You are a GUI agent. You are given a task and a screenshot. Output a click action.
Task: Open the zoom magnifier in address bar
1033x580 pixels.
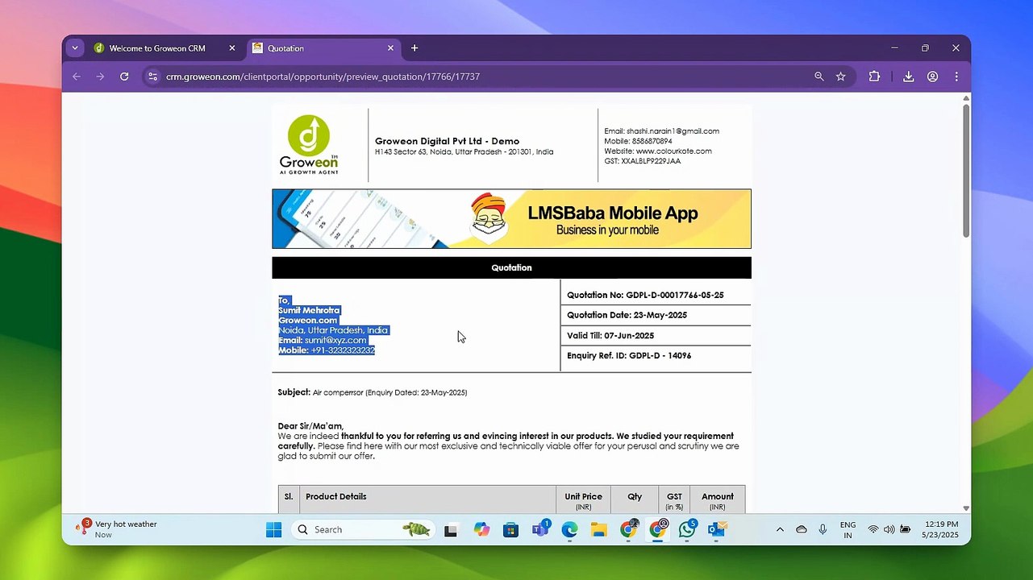819,77
